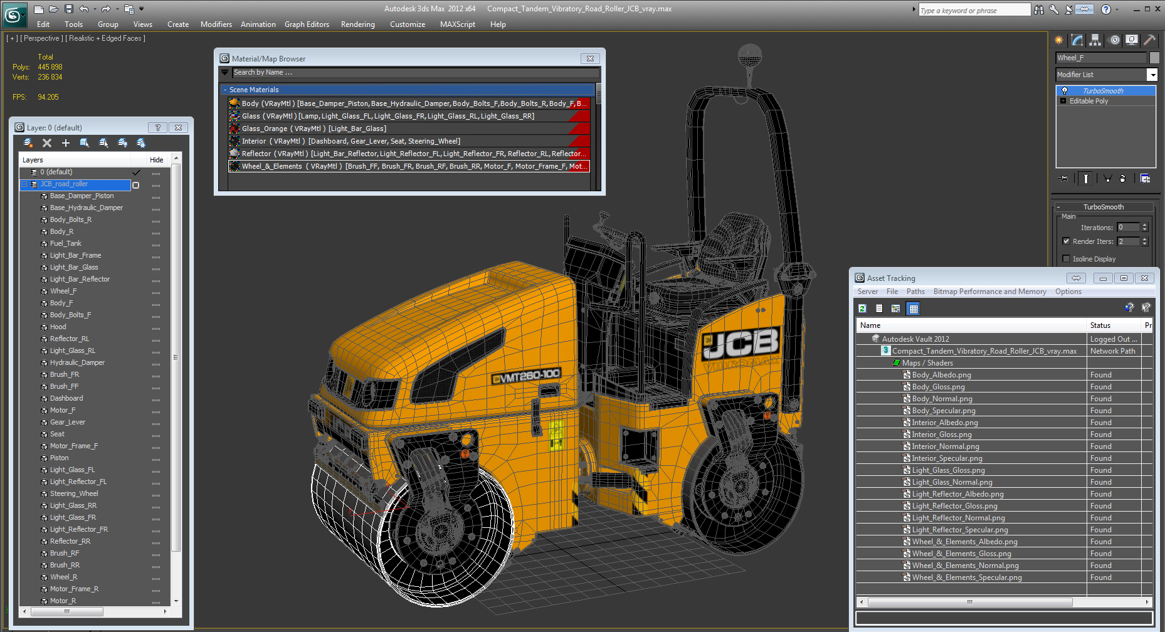Click the Save File icon in quick access toolbar

pyautogui.click(x=69, y=9)
